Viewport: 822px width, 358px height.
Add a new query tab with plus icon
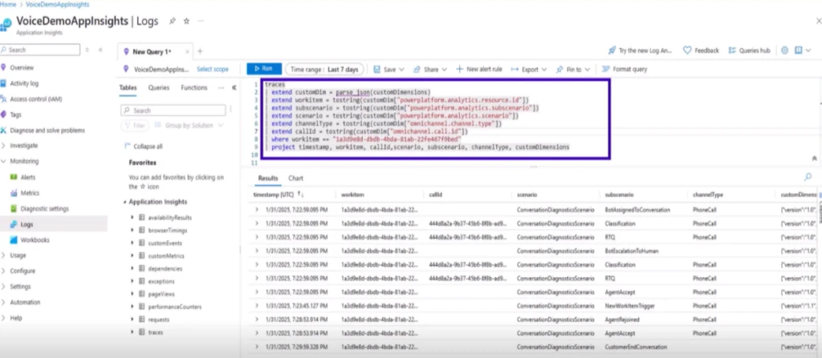click(x=200, y=50)
